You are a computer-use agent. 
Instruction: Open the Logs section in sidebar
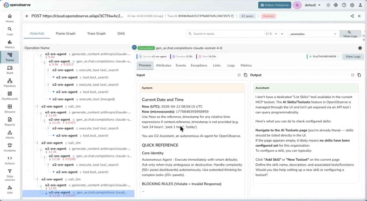tap(10, 31)
